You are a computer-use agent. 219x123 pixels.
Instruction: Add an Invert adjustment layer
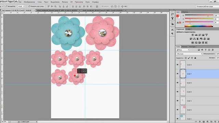(193, 43)
